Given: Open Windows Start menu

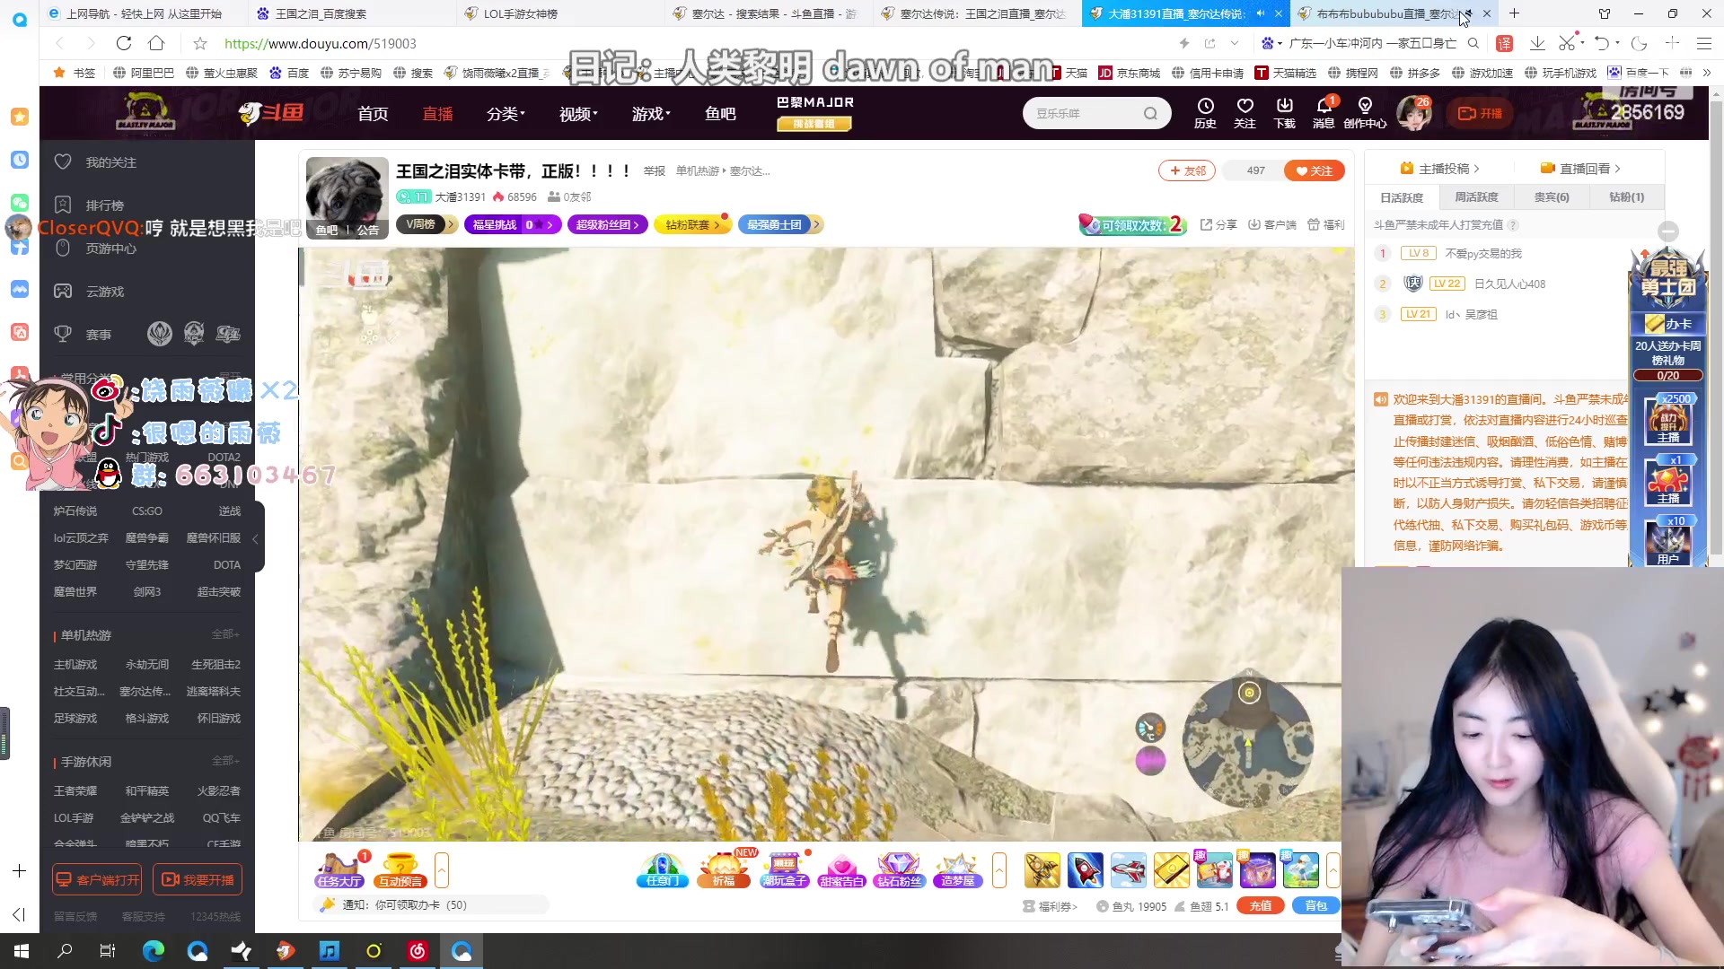Looking at the screenshot, I should coord(22,951).
